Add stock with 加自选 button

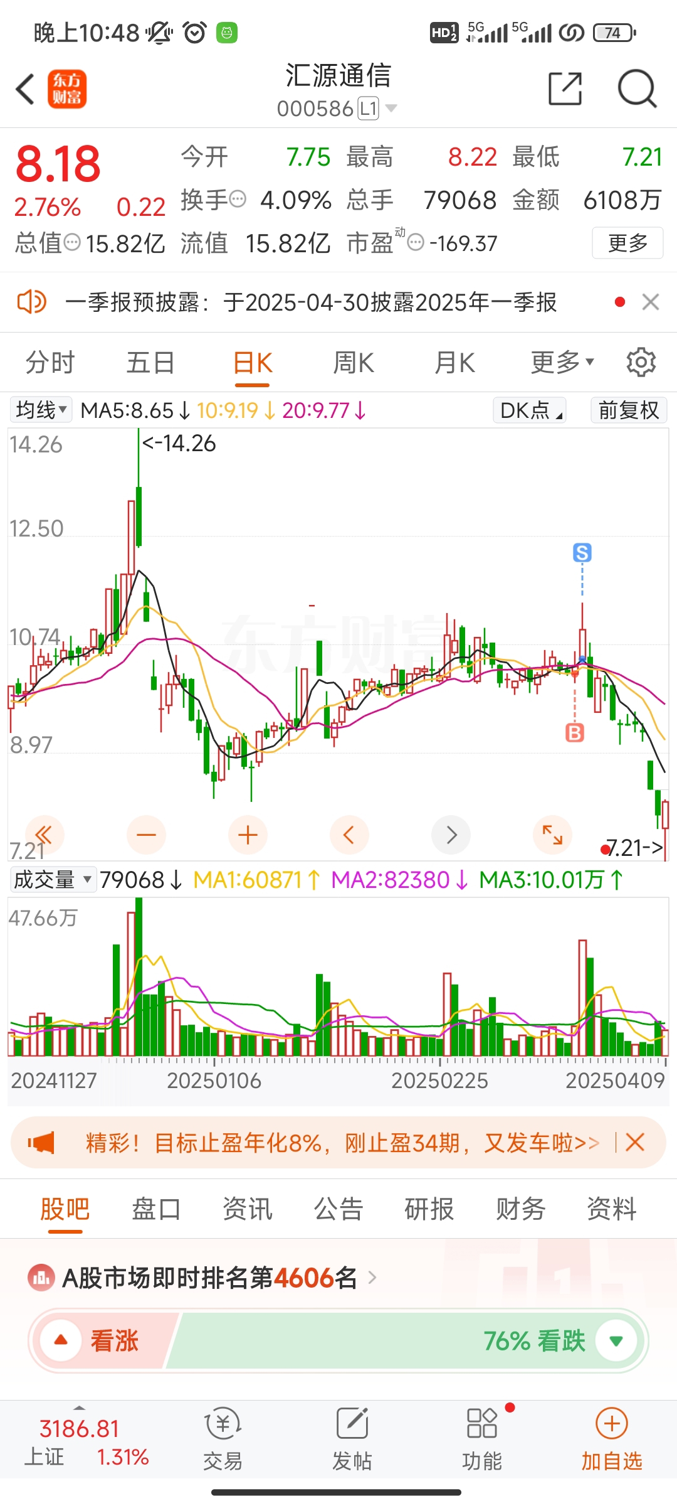coord(612,1439)
